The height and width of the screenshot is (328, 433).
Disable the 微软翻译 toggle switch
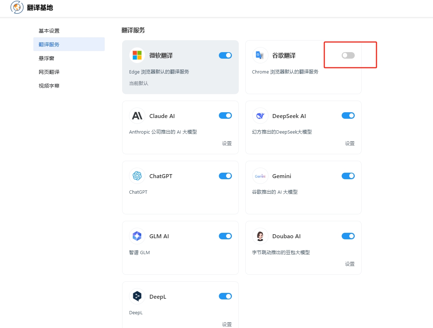tap(225, 55)
